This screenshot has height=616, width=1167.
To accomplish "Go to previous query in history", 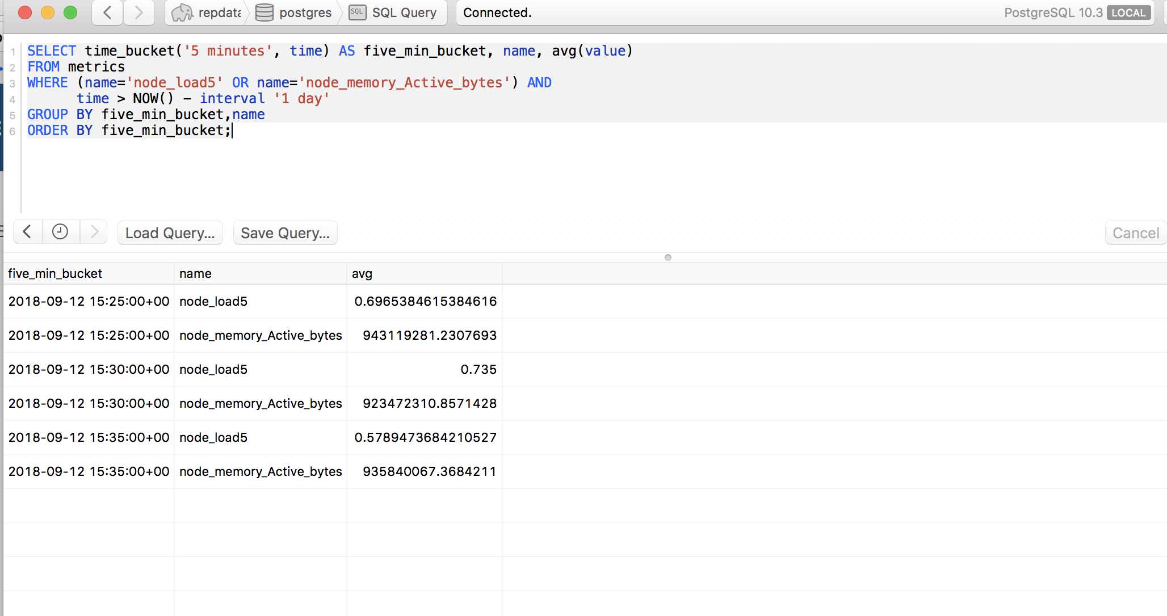I will (27, 232).
